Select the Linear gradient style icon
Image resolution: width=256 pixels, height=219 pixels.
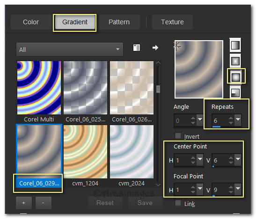(235, 45)
